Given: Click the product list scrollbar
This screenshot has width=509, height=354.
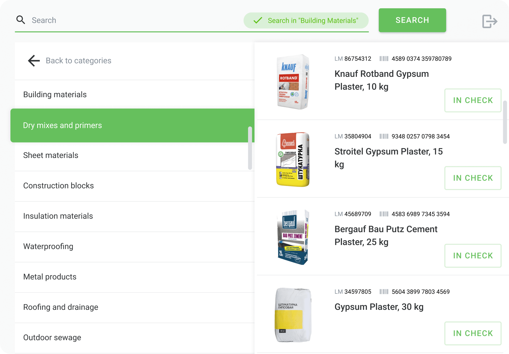Looking at the screenshot, I should pos(505,122).
